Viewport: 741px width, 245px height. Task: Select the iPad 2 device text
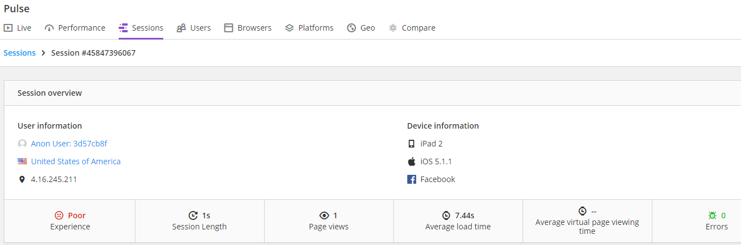click(x=432, y=144)
